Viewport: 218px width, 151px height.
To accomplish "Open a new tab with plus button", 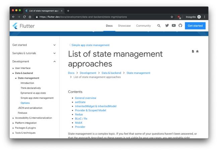I will pyautogui.click(x=68, y=11).
